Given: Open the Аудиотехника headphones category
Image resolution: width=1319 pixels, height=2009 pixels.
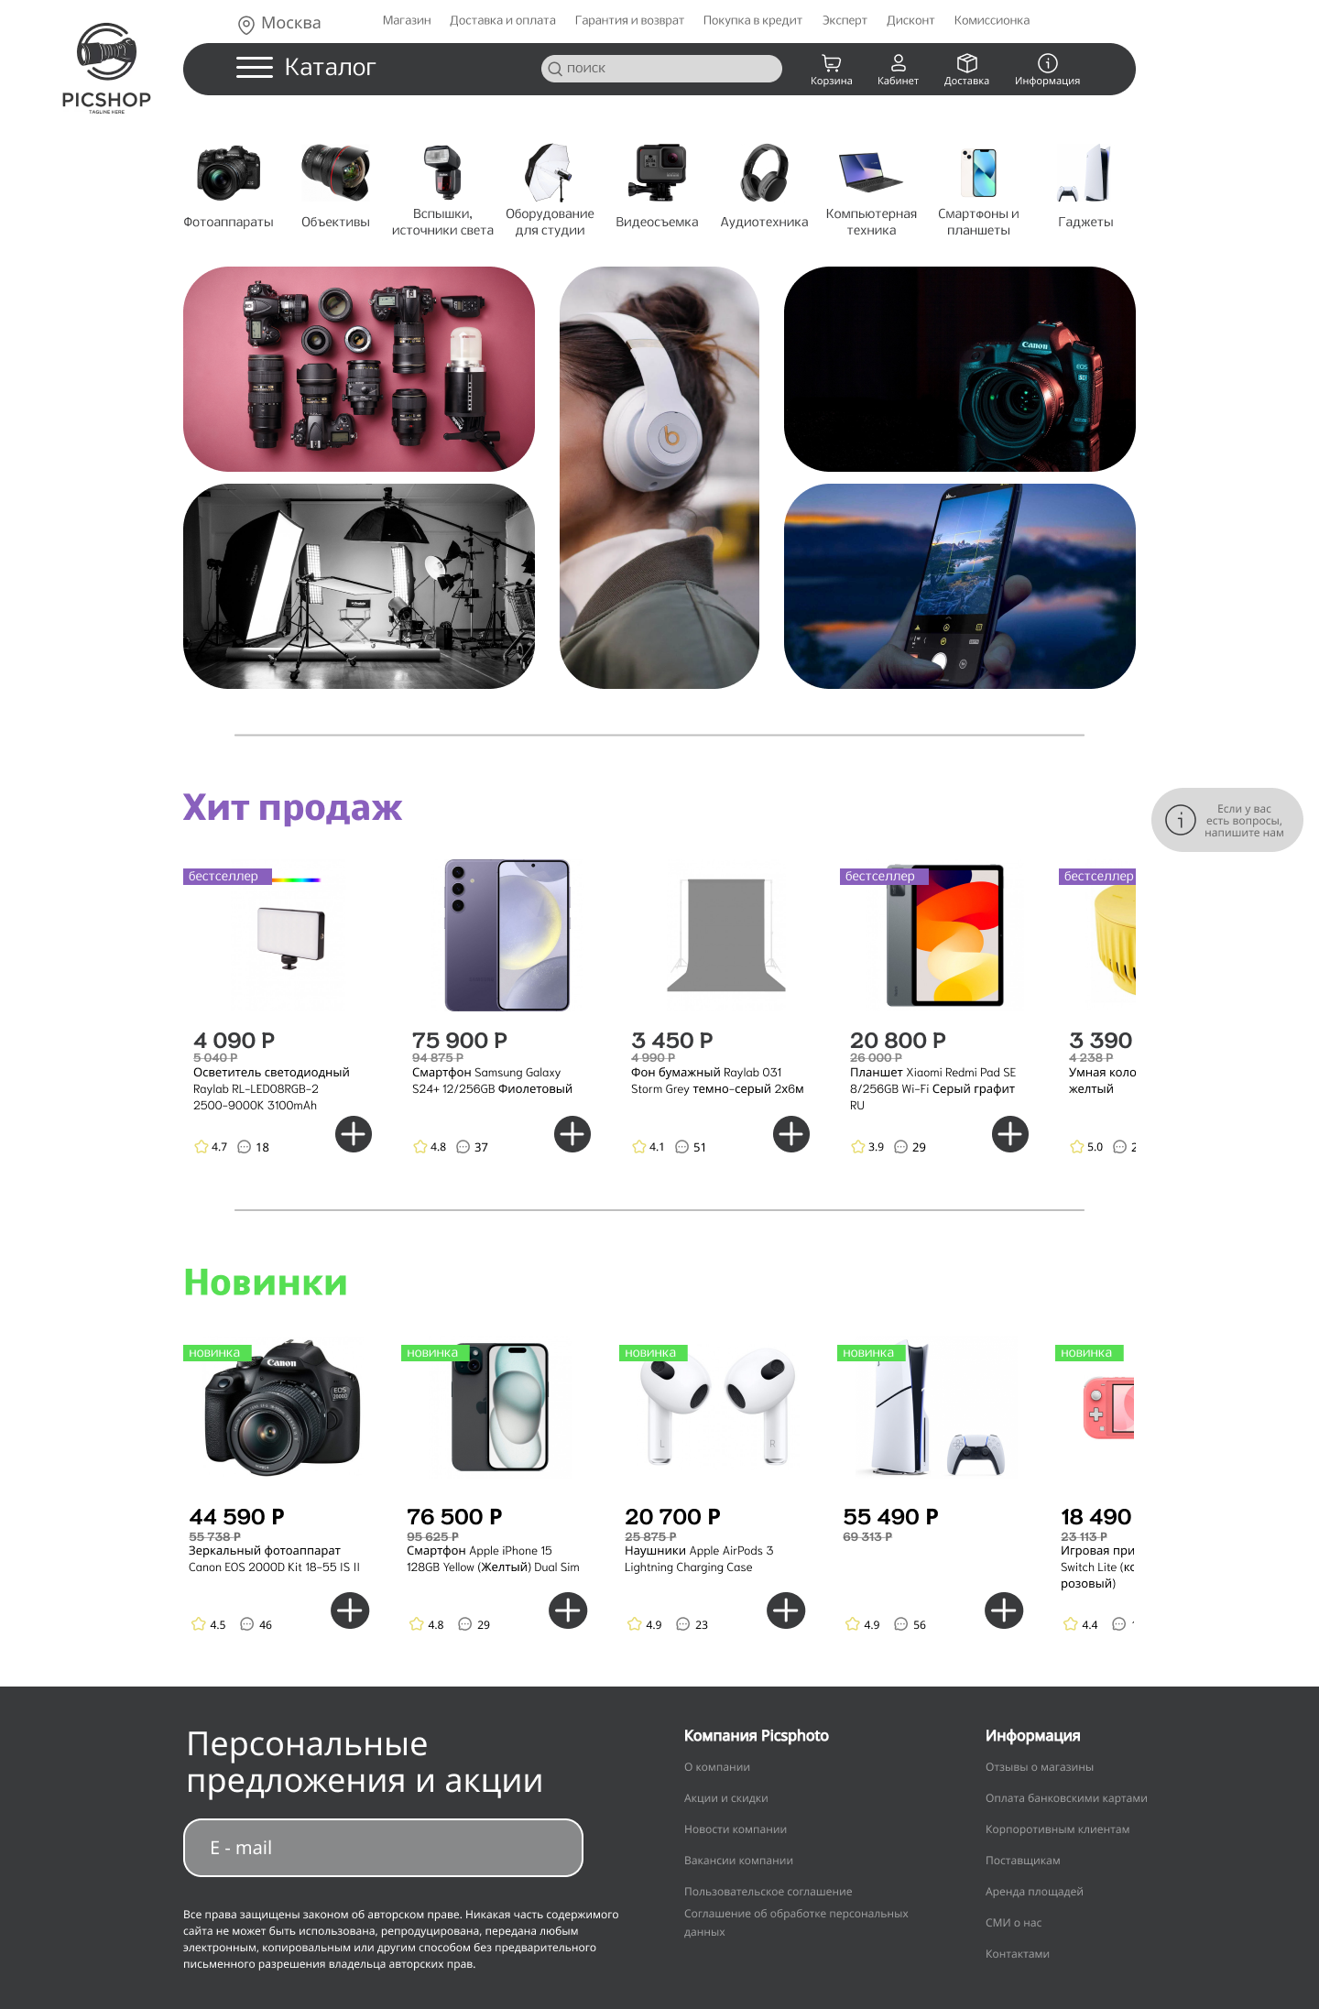Looking at the screenshot, I should pyautogui.click(x=764, y=186).
